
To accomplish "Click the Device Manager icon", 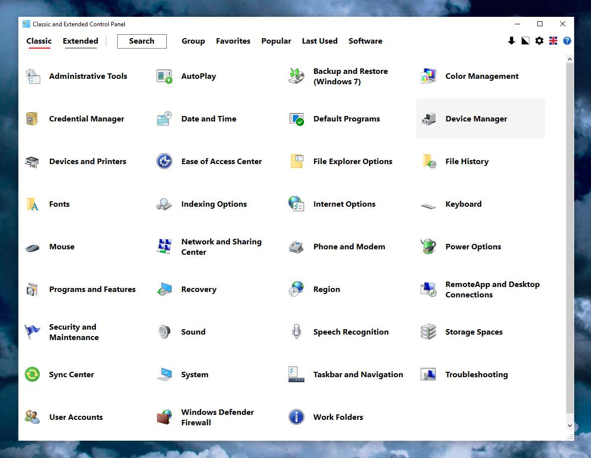I will 429,119.
